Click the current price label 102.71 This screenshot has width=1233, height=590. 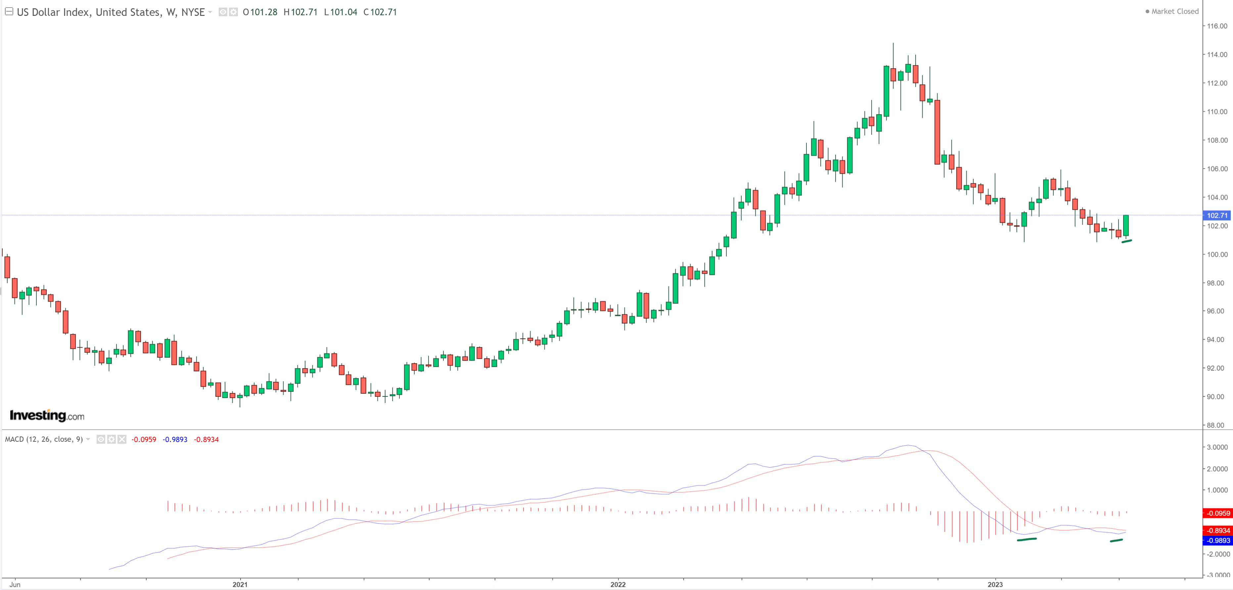click(1216, 215)
